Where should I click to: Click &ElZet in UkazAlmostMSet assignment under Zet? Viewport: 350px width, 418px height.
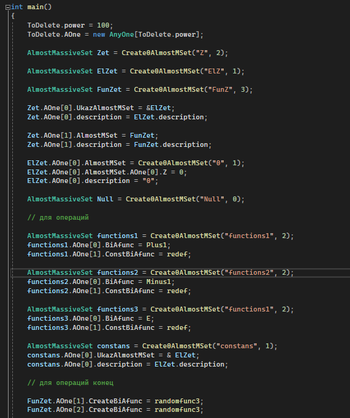pyautogui.click(x=159, y=108)
